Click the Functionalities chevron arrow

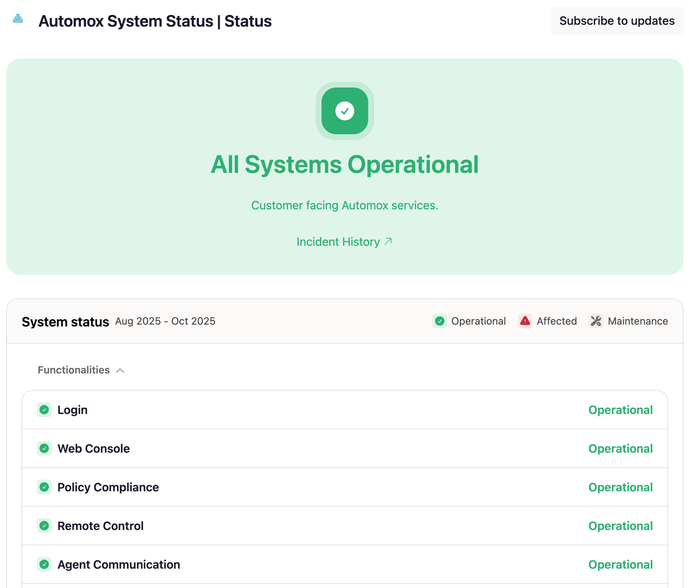point(120,370)
